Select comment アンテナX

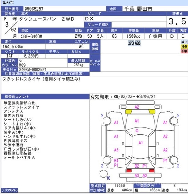(x=13, y=111)
